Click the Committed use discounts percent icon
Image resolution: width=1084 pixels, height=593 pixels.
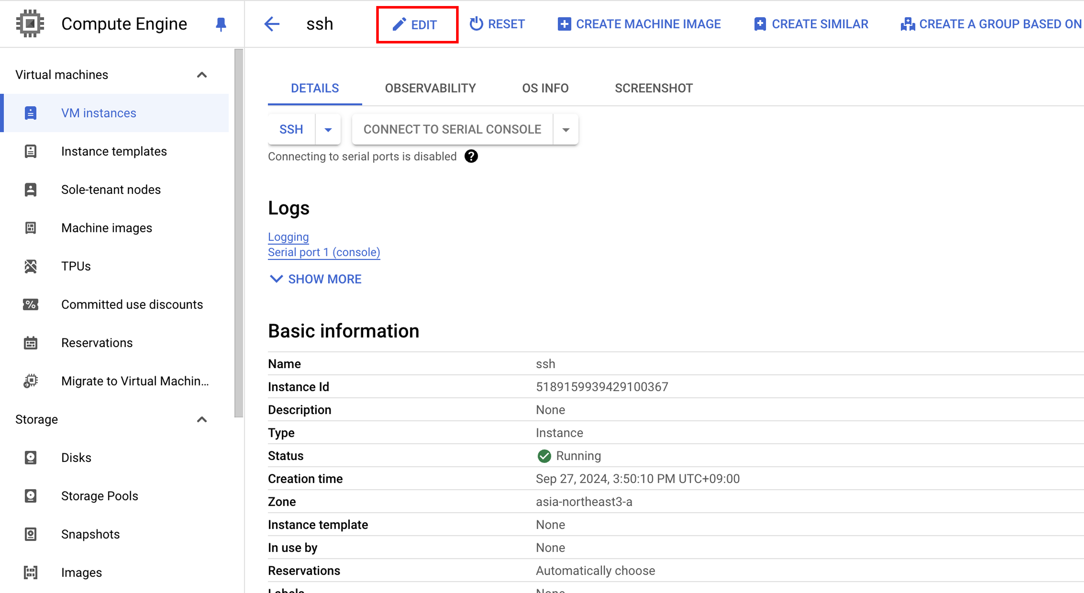pos(30,304)
